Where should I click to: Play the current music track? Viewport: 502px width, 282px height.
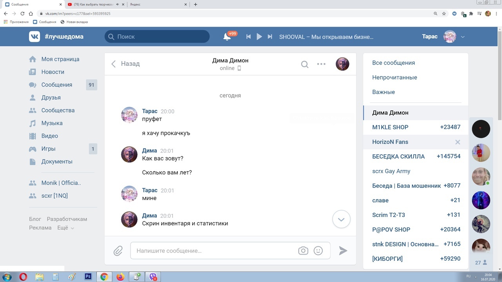[x=259, y=36]
